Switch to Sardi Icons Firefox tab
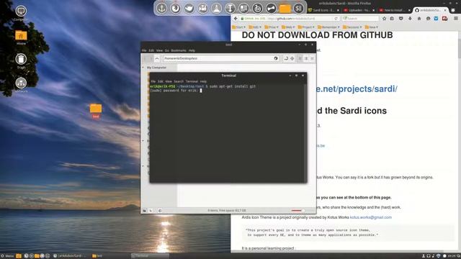Screen dimensions: 461x259 click(x=323, y=10)
